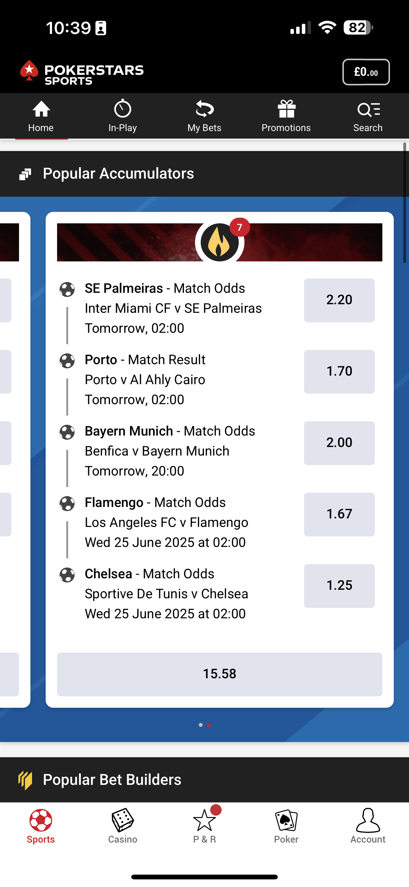The width and height of the screenshot is (409, 887).
Task: Toggle Porto 1.70 odds selection
Action: click(339, 371)
